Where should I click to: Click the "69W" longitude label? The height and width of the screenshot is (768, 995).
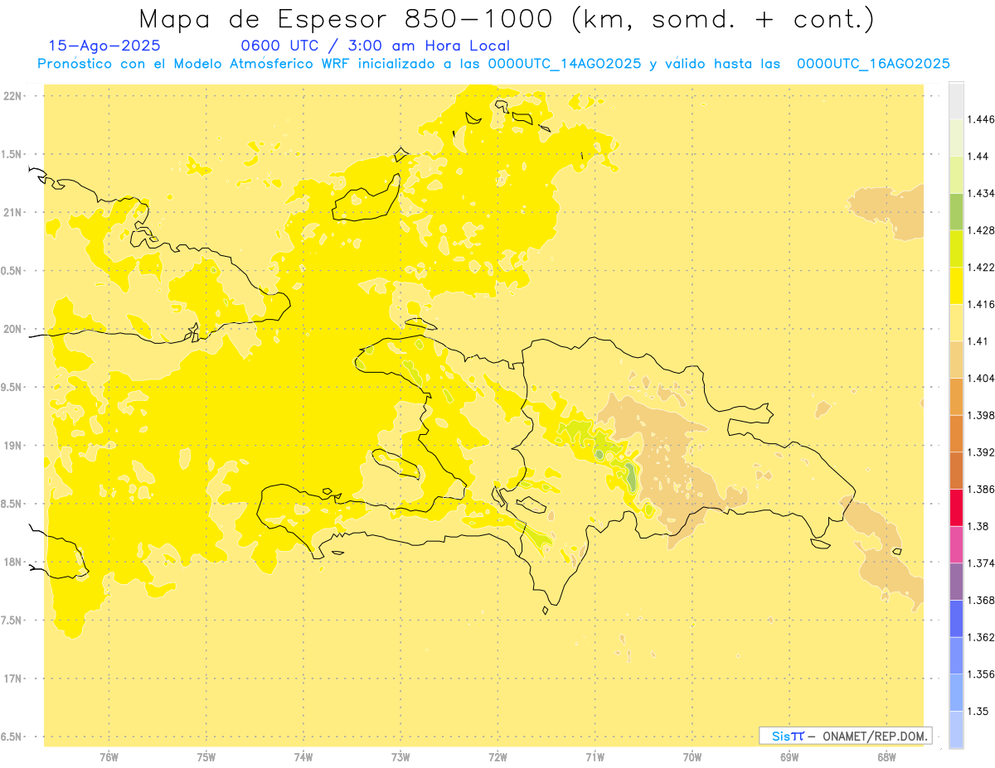789,756
